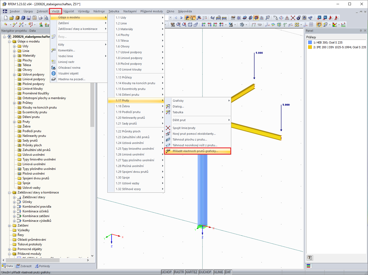The width and height of the screenshot is (368, 275).
Task: Expand the Průřezy tree node
Action: click(x=14, y=103)
